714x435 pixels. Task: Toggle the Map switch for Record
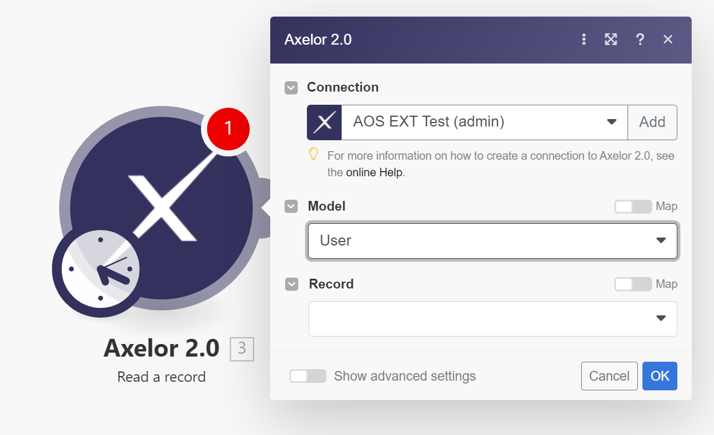[x=633, y=284]
